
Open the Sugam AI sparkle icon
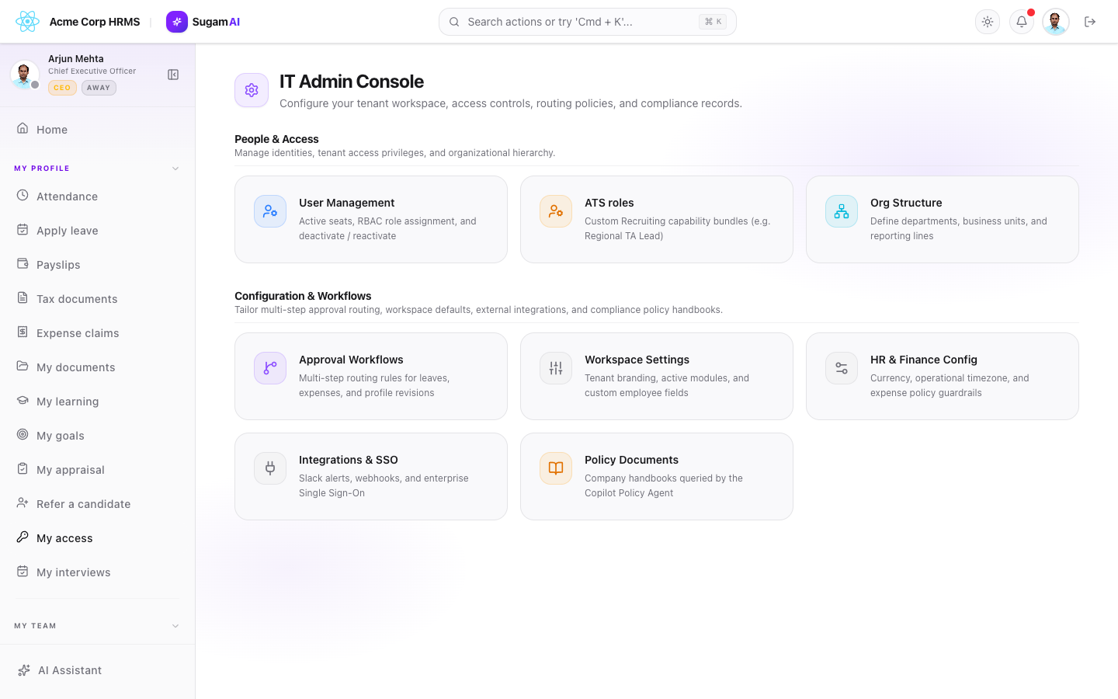177,22
